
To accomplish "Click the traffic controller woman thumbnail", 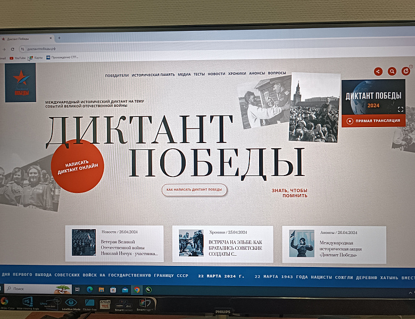I will pos(302,244).
